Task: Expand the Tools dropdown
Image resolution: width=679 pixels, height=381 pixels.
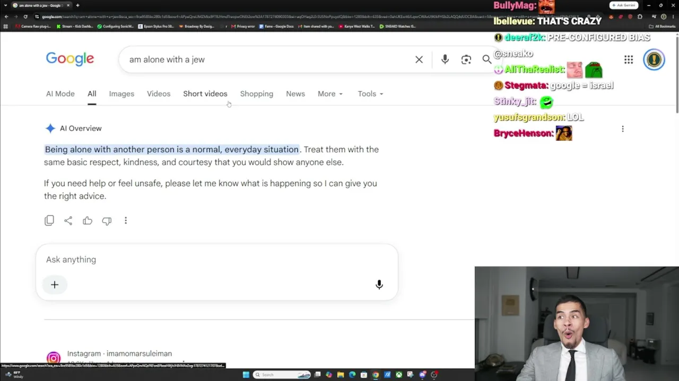Action: (370, 94)
